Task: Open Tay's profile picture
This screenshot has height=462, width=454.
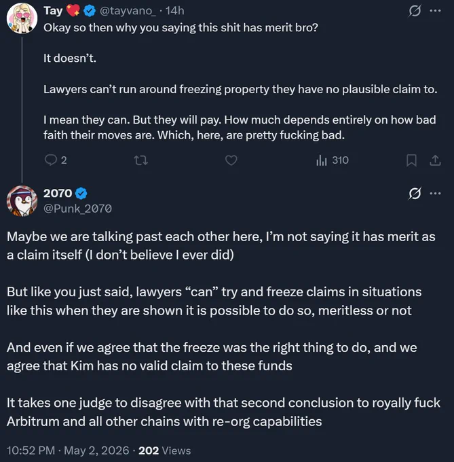Action: click(x=22, y=18)
